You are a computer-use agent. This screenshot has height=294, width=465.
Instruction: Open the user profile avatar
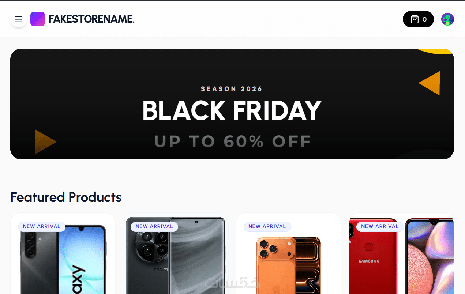[447, 19]
